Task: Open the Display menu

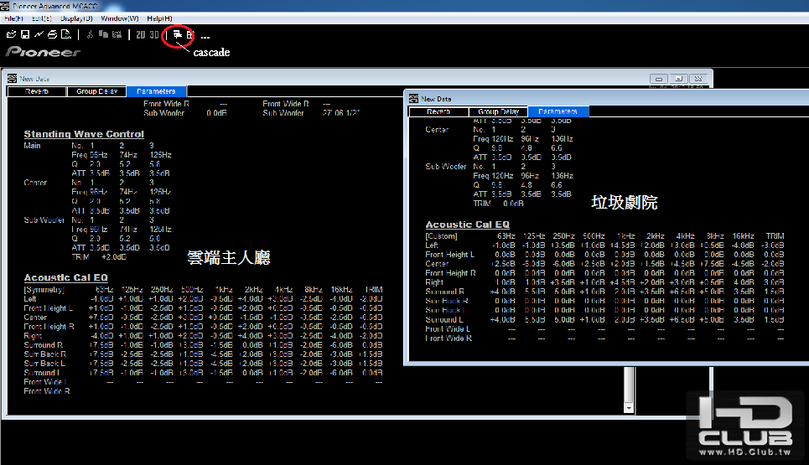Action: coord(76,18)
